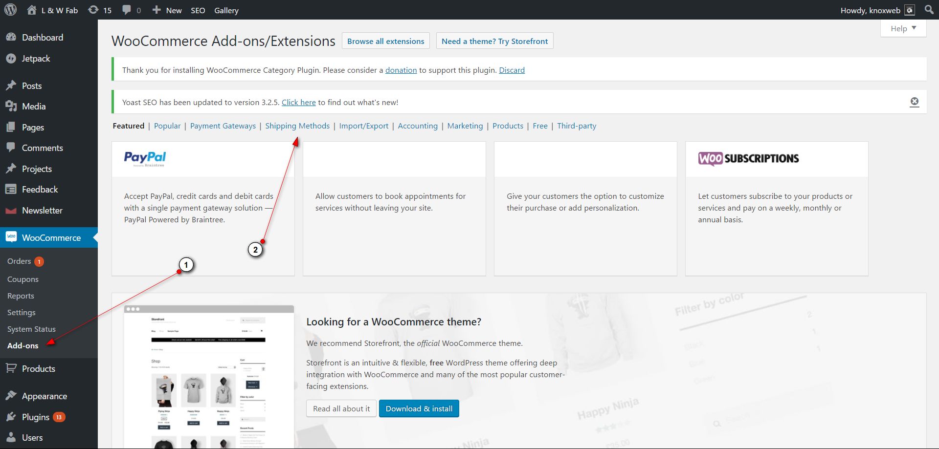Switch to the Products extensions tab
939x449 pixels.
tap(508, 126)
